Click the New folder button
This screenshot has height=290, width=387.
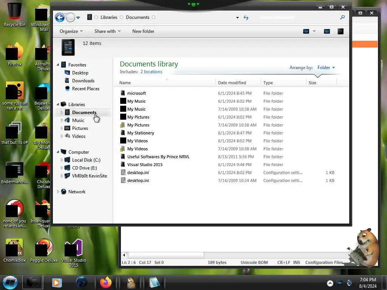click(143, 31)
